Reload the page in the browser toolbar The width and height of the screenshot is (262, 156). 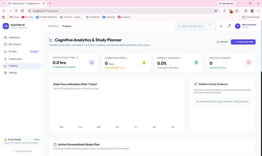click(x=16, y=11)
